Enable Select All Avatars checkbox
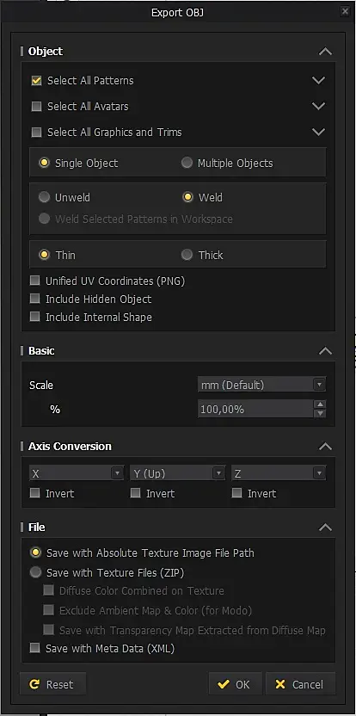 point(36,107)
